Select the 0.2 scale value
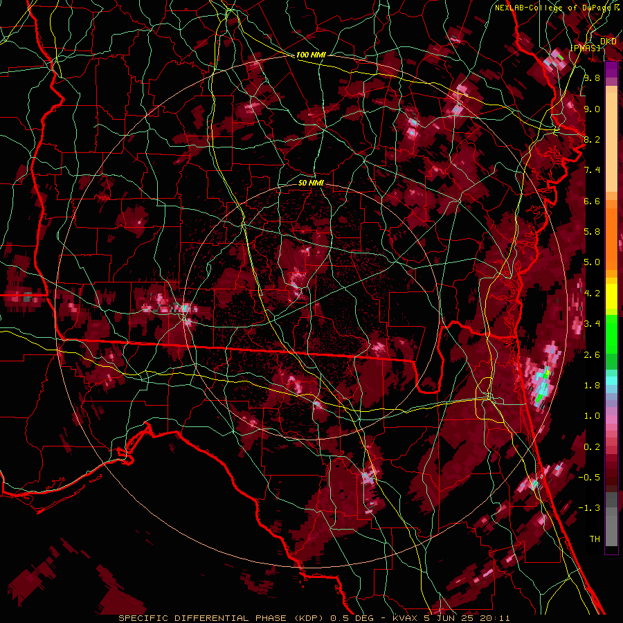Image resolution: width=623 pixels, height=623 pixels. [592, 447]
